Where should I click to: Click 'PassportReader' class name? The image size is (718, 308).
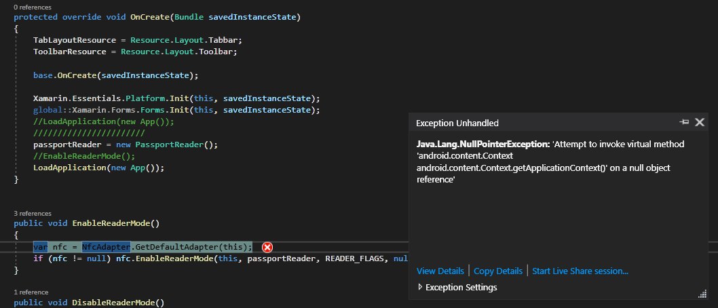point(169,145)
